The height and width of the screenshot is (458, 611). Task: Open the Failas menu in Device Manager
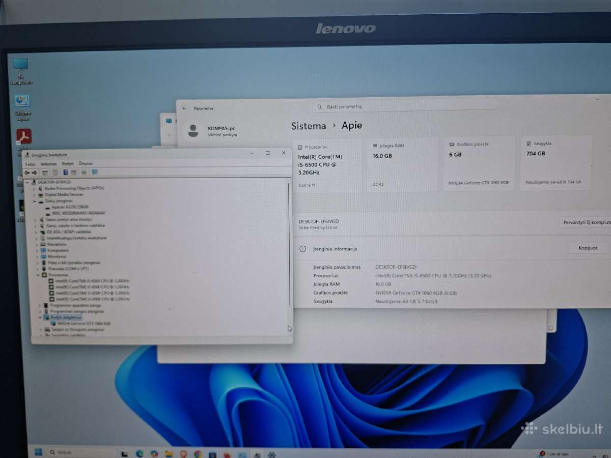click(31, 164)
